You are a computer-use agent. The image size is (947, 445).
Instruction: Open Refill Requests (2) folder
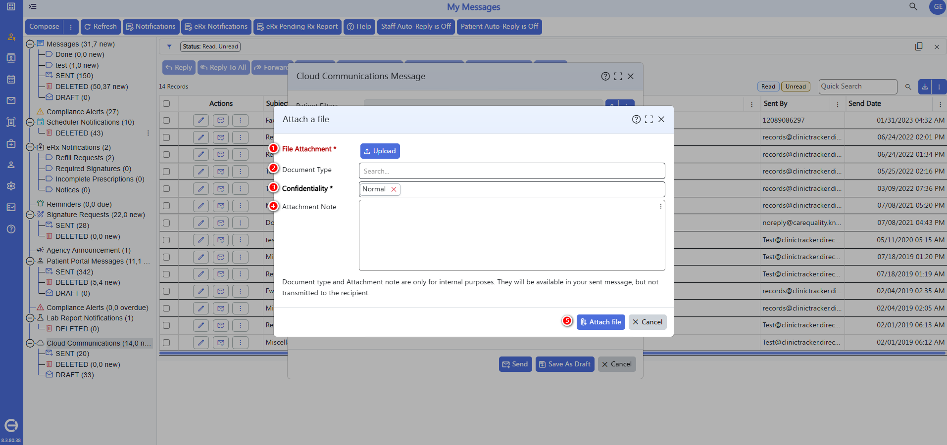tap(85, 158)
